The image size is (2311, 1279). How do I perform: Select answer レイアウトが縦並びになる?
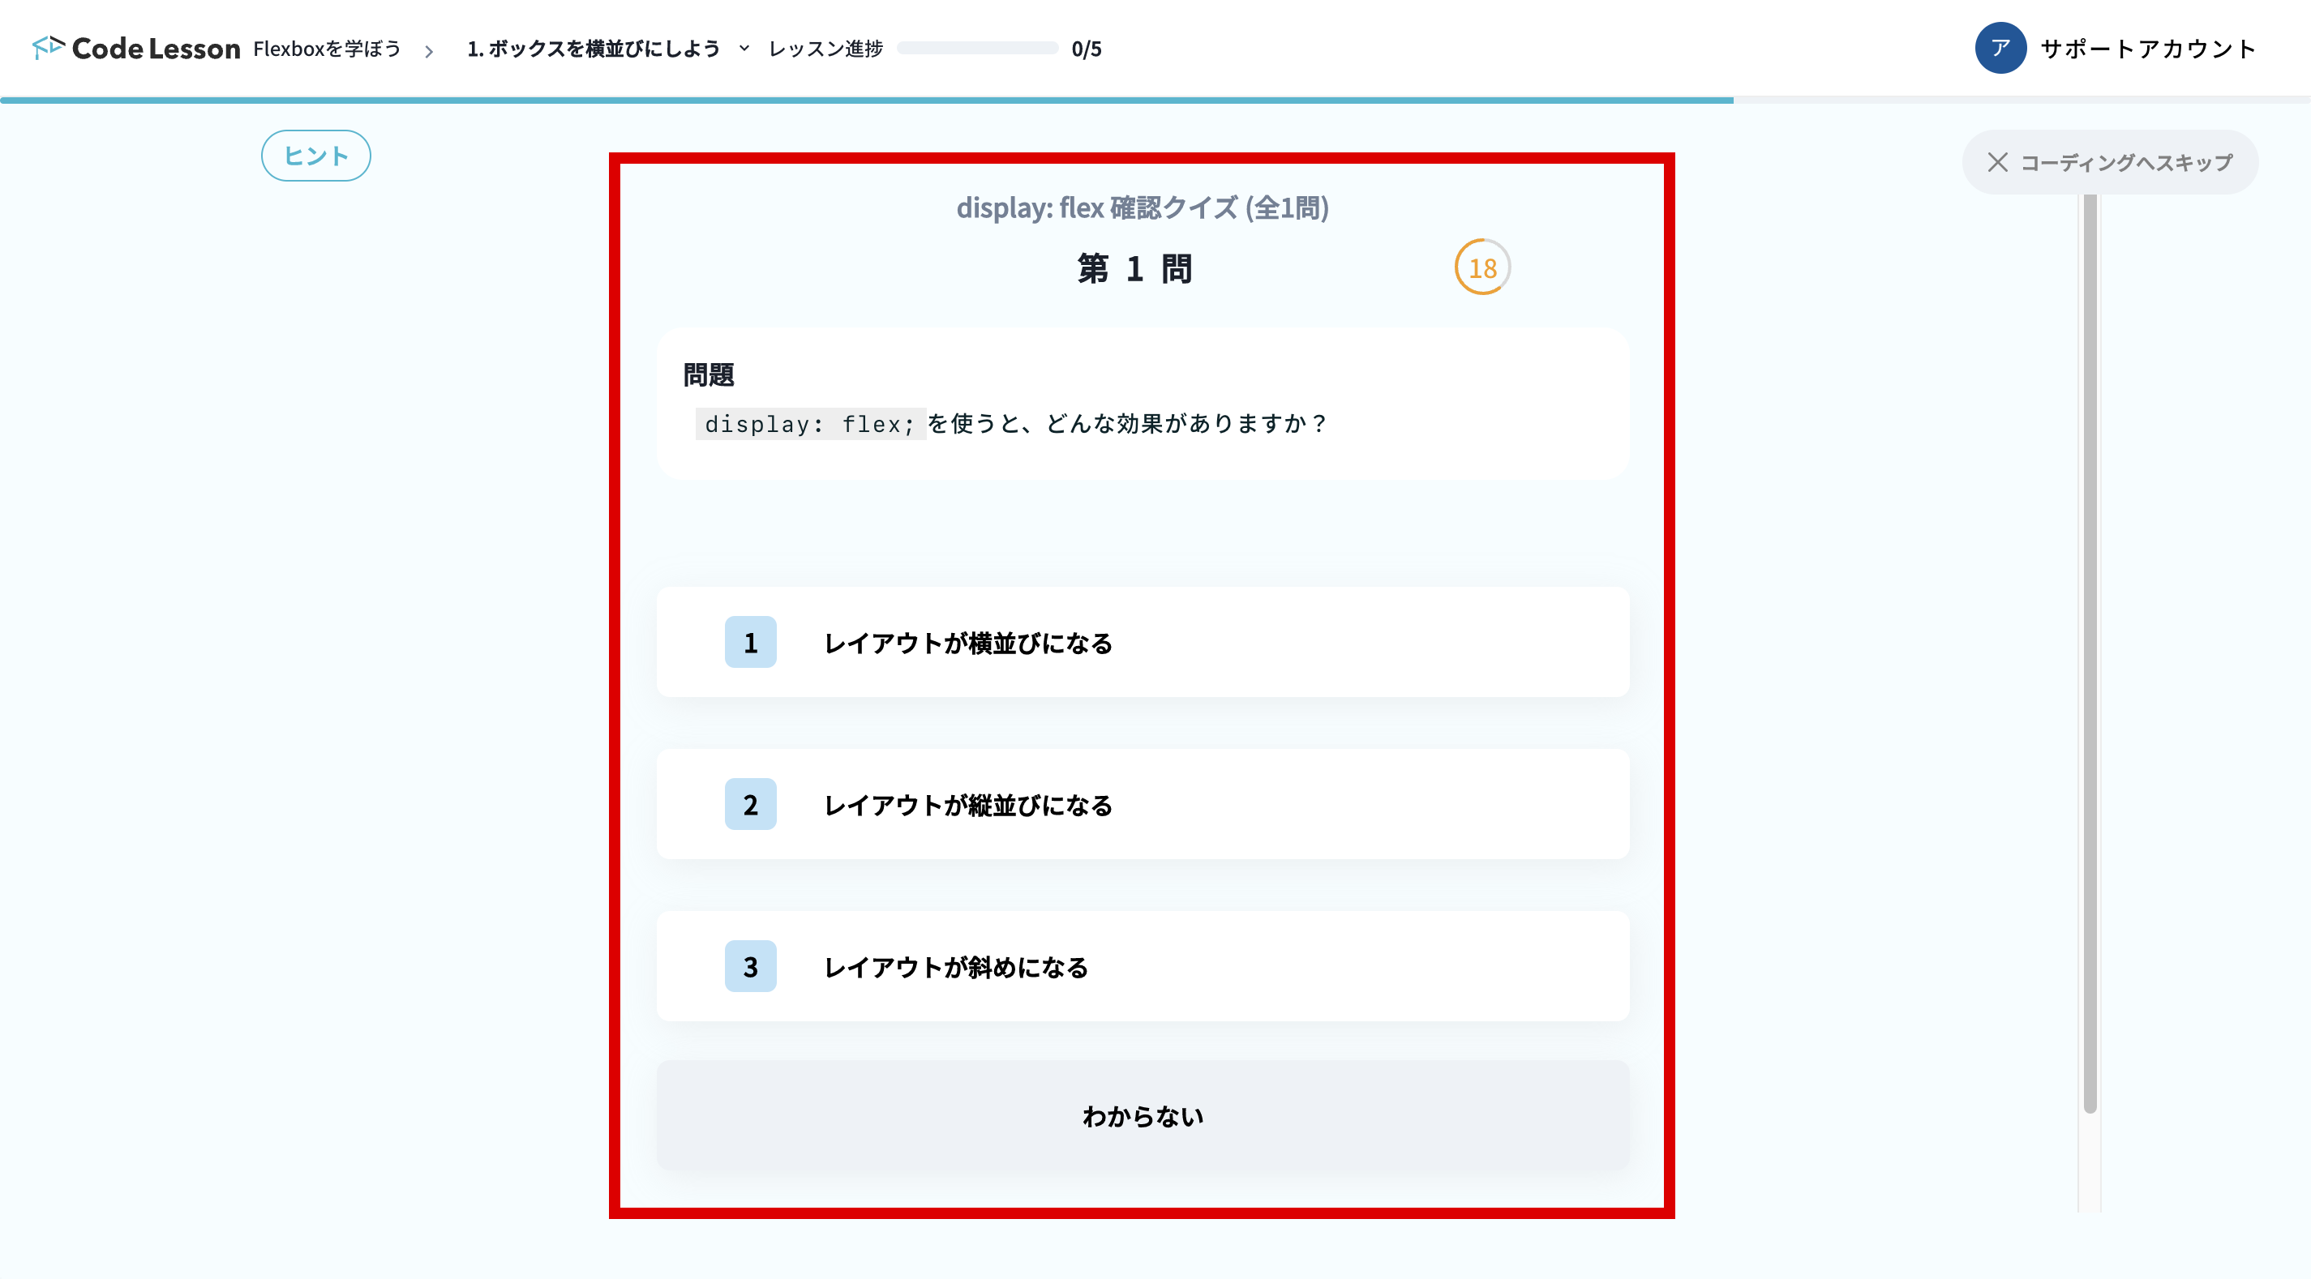point(1142,805)
